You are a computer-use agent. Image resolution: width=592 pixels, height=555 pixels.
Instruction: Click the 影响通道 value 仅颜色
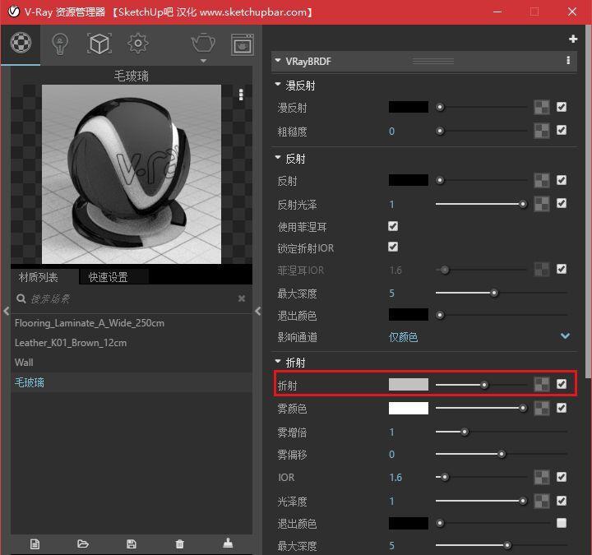[x=403, y=337]
